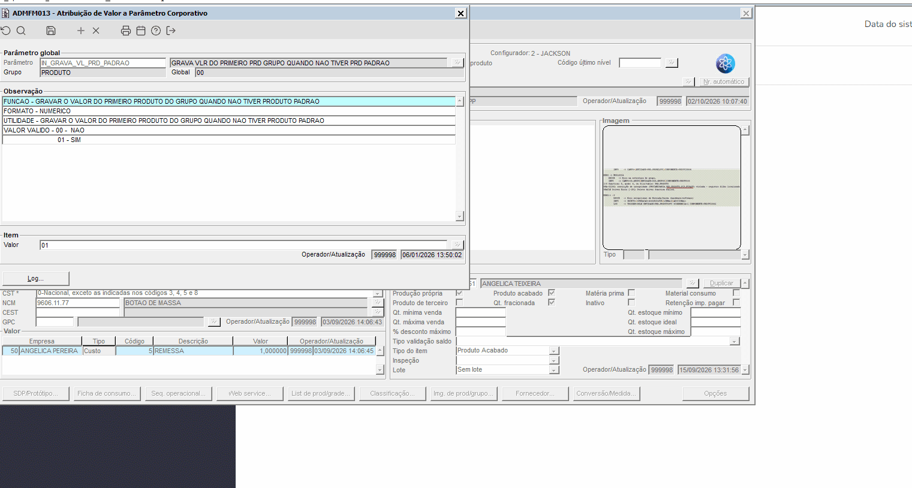This screenshot has width=912, height=488.
Task: Enable the Inativo checkbox
Action: [x=631, y=303]
